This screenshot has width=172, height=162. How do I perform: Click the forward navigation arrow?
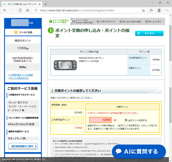click(x=13, y=10)
